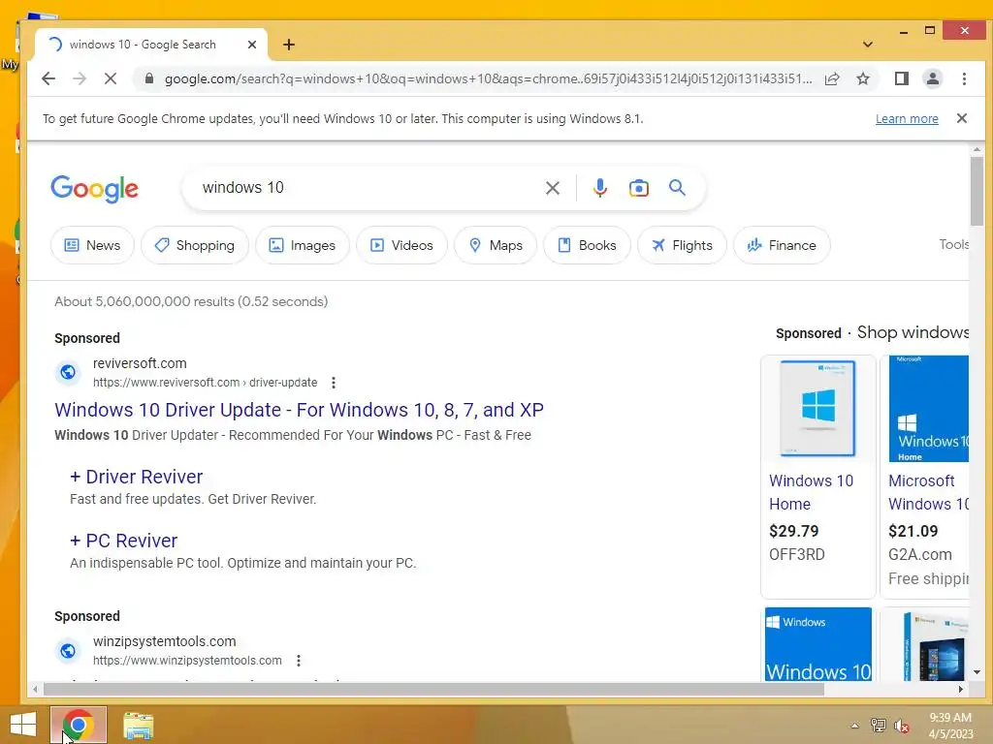Open the network tray icon
Image resolution: width=993 pixels, height=744 pixels.
click(878, 726)
